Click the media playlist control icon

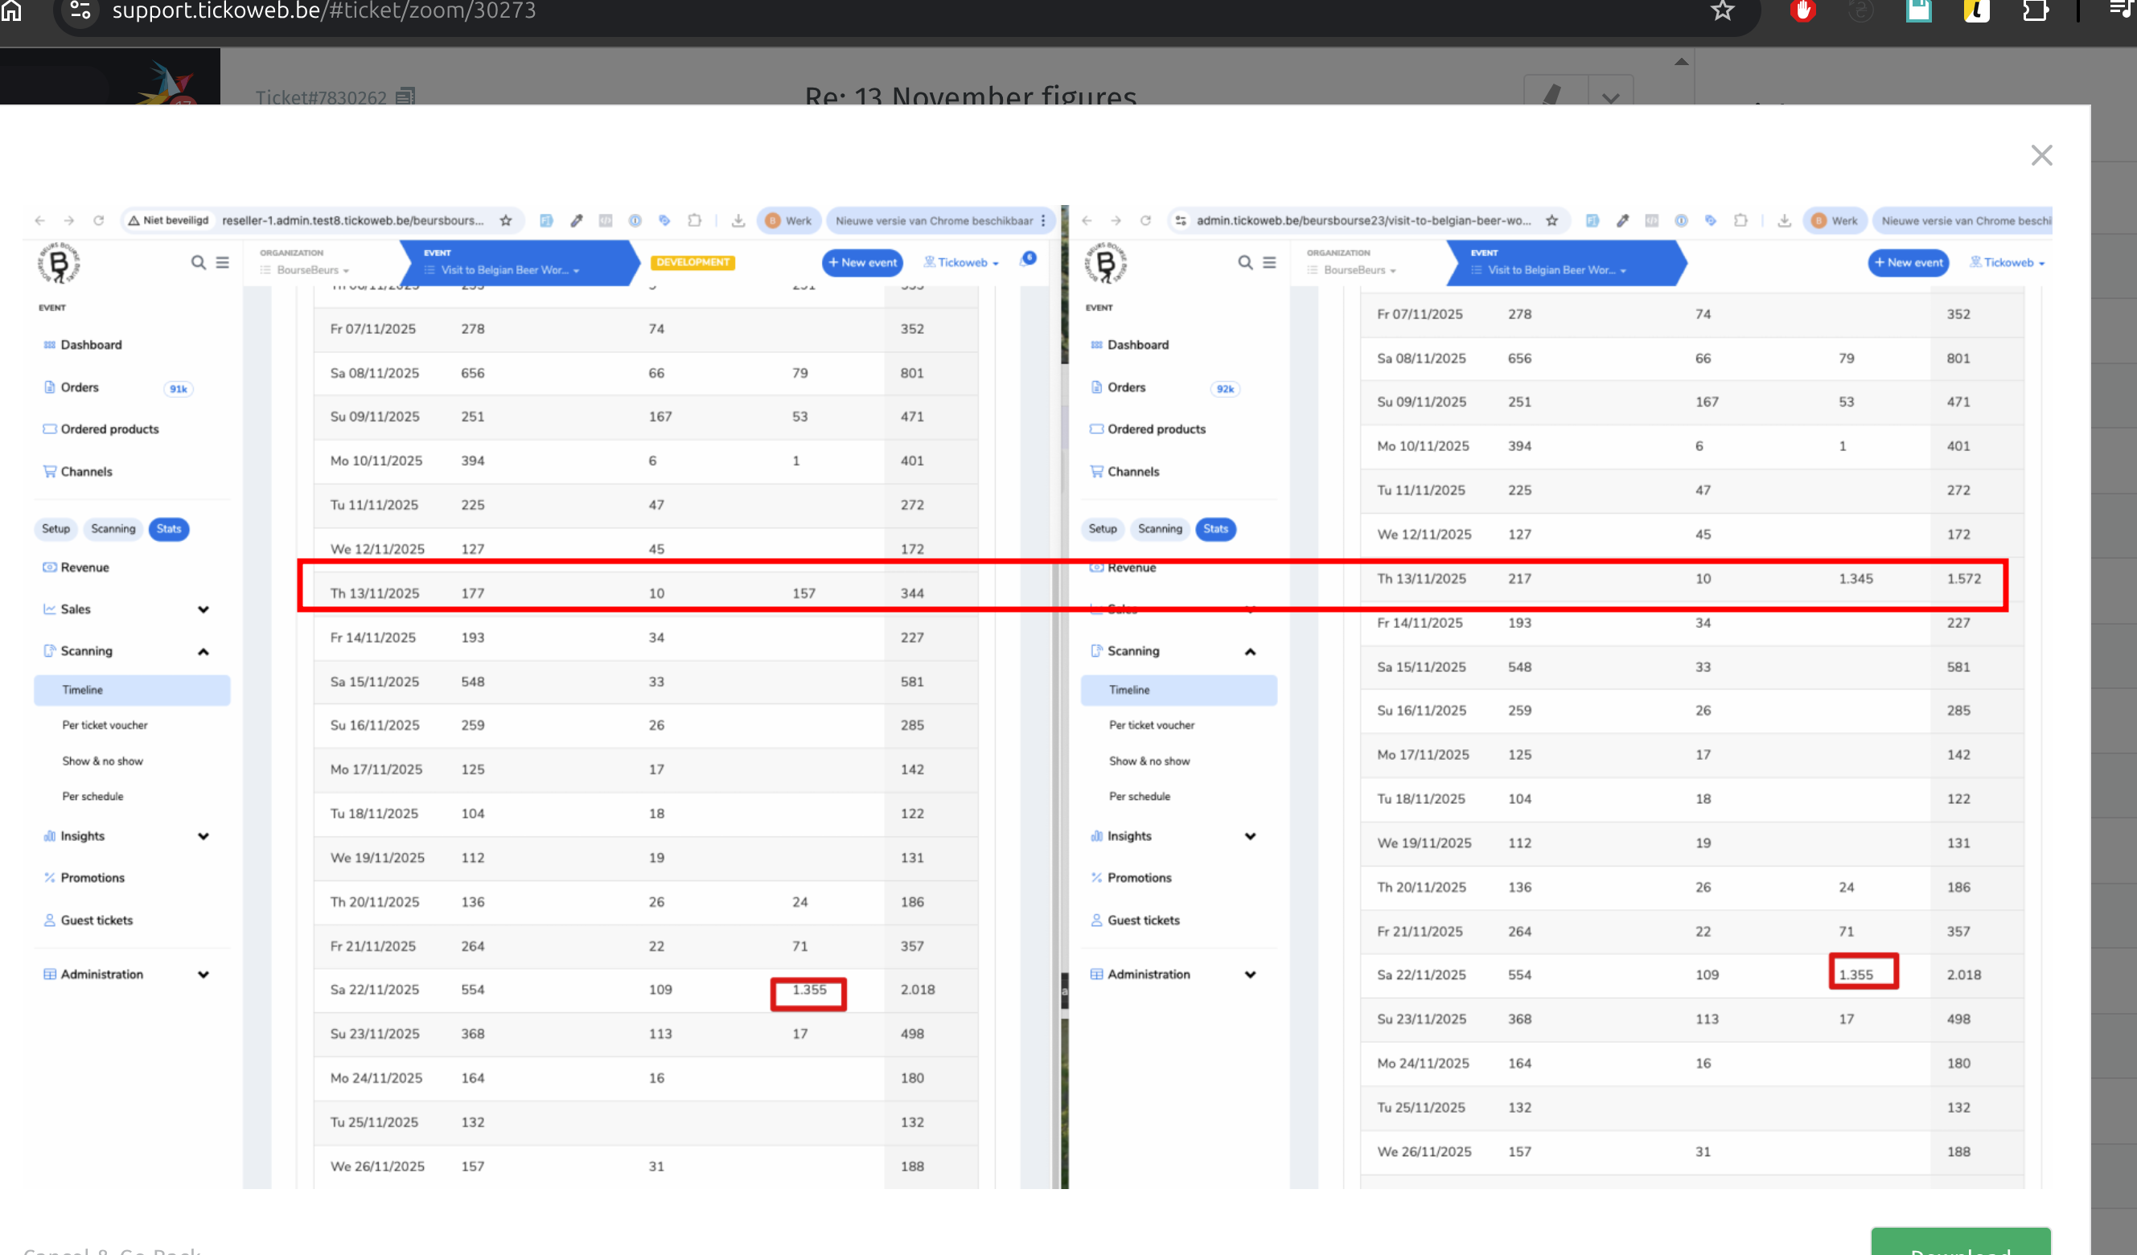click(x=2122, y=9)
